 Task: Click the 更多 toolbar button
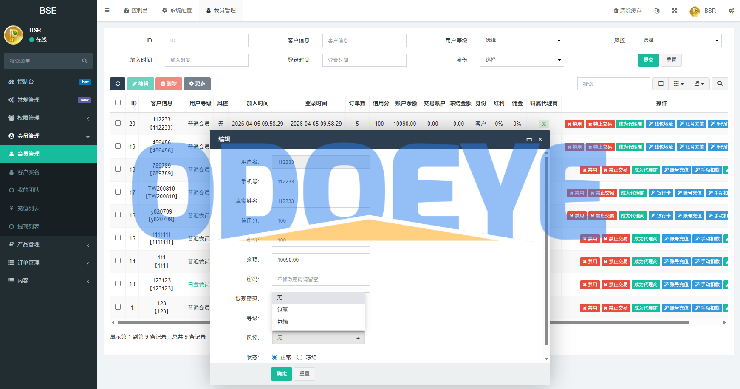pos(197,84)
